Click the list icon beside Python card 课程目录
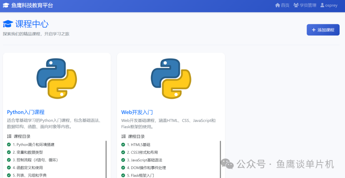The width and height of the screenshot is (345, 178). click(x=9, y=137)
